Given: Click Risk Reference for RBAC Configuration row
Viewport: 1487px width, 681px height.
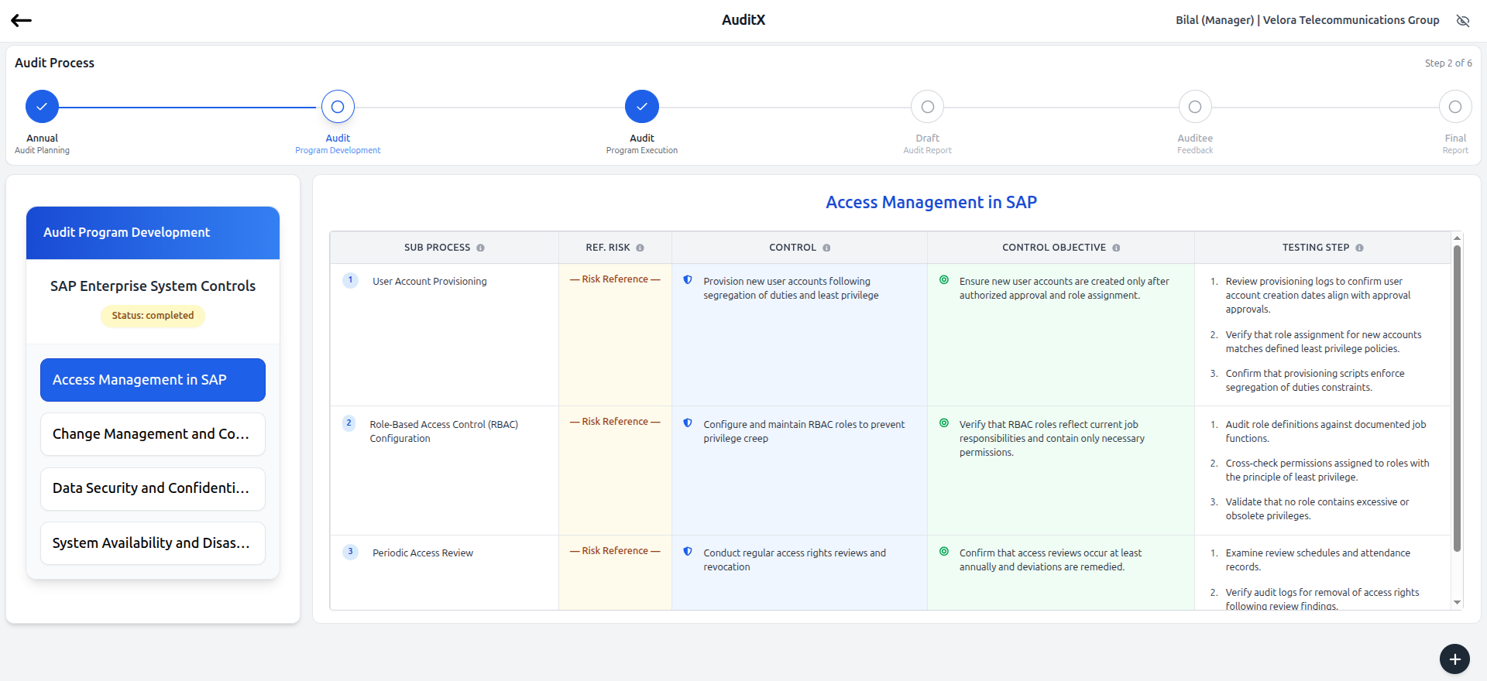Looking at the screenshot, I should [x=615, y=422].
